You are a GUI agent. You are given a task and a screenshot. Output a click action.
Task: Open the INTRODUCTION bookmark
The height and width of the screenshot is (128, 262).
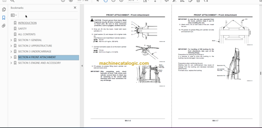point(27,23)
